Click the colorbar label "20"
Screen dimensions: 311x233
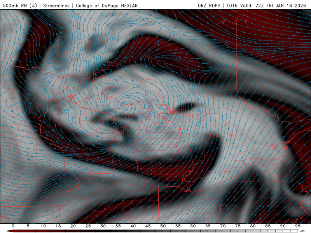point(73,226)
